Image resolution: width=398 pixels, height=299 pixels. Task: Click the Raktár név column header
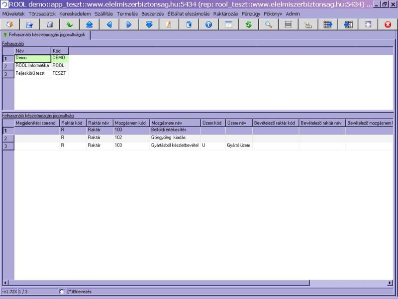pyautogui.click(x=99, y=123)
